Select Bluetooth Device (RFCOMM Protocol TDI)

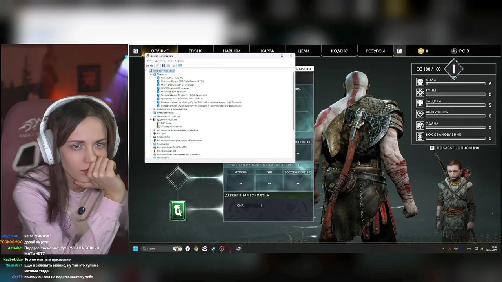pos(182,81)
